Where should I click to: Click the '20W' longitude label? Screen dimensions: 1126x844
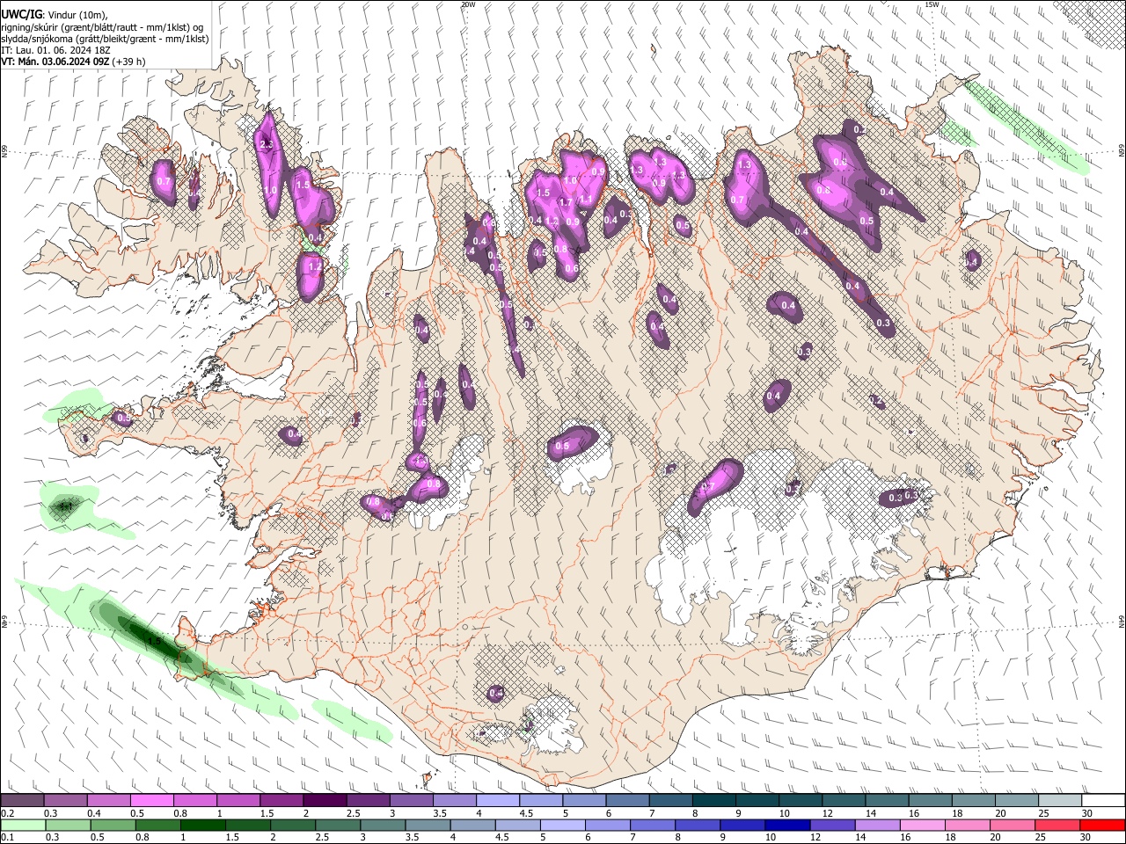(x=468, y=4)
